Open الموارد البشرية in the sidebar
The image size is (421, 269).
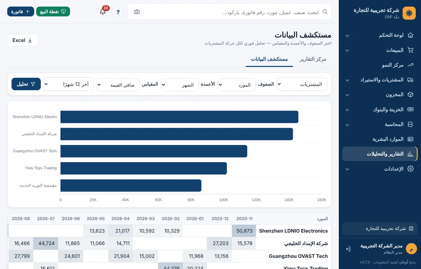pos(380,139)
